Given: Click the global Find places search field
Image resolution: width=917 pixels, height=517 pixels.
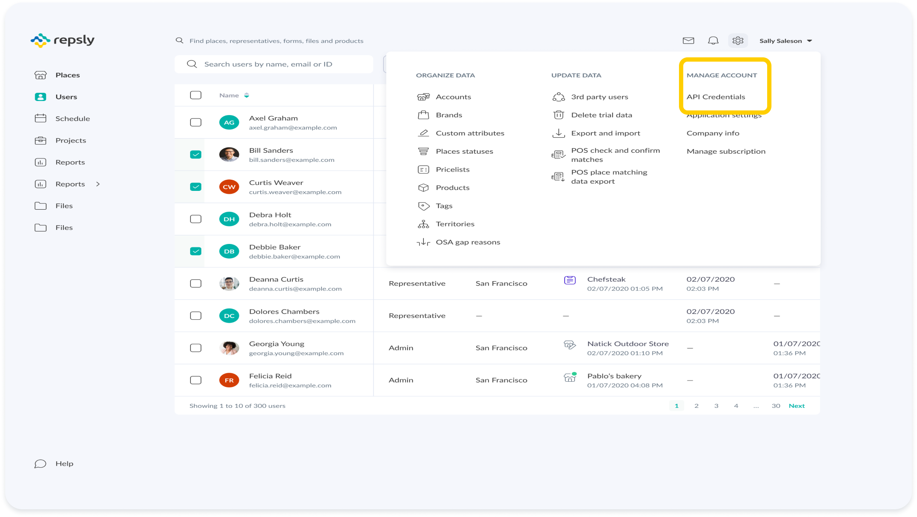Looking at the screenshot, I should coord(276,41).
